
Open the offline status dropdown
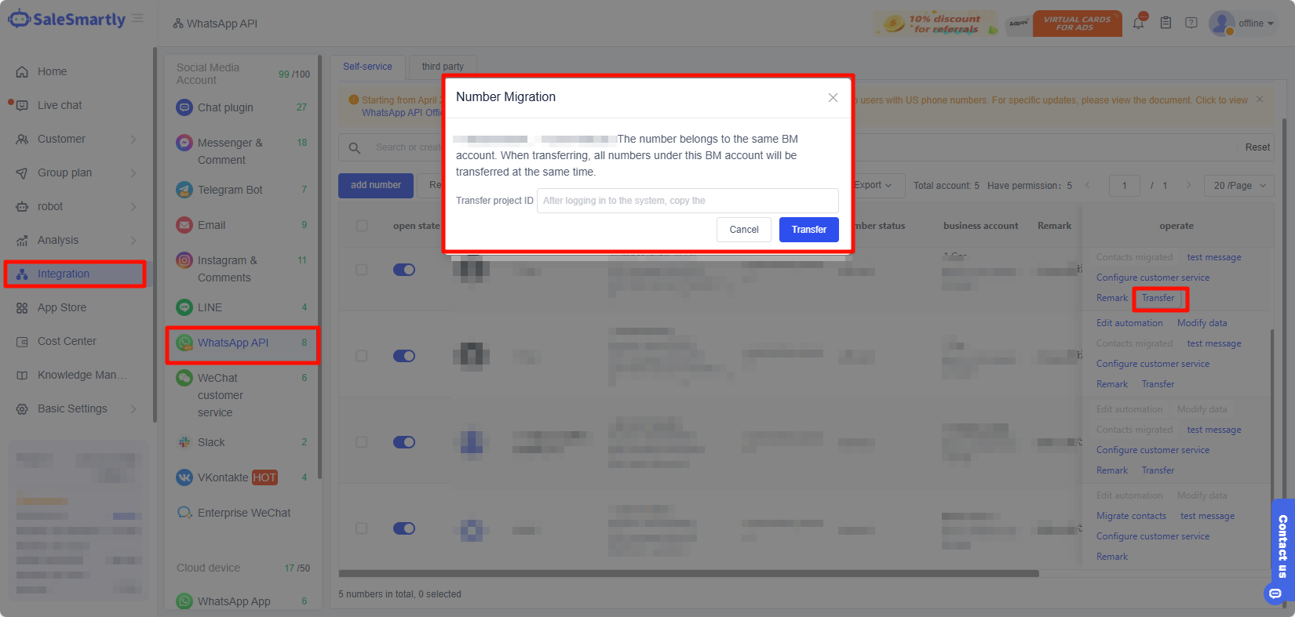(1256, 24)
